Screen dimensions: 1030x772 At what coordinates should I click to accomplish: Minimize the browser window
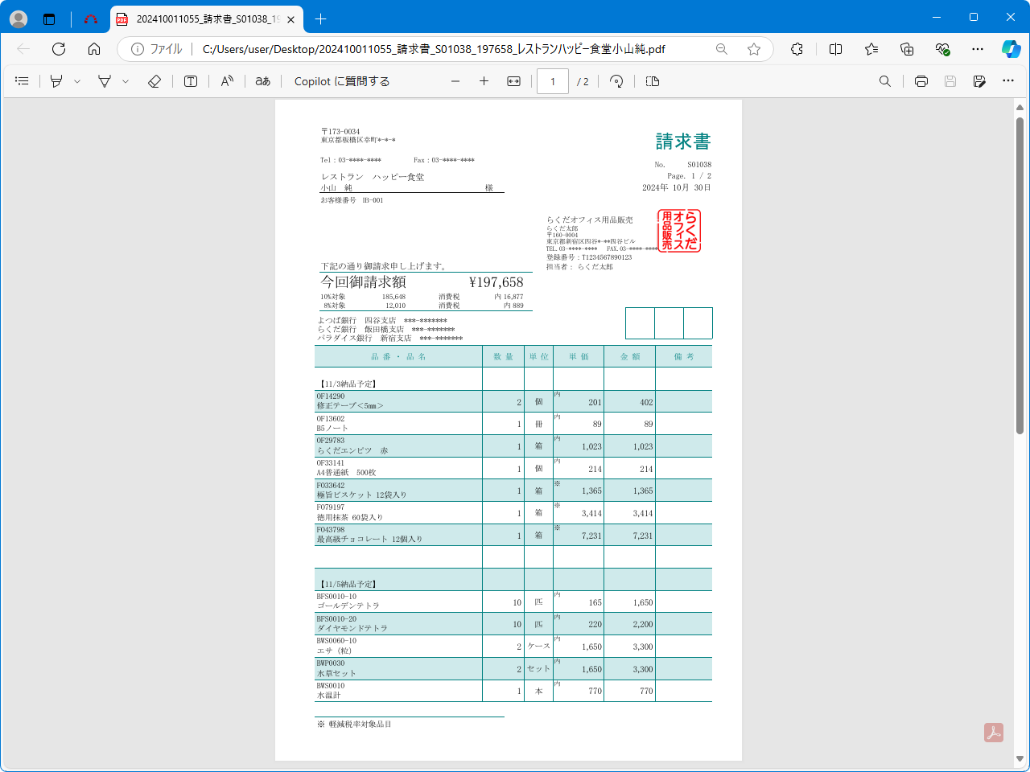937,17
